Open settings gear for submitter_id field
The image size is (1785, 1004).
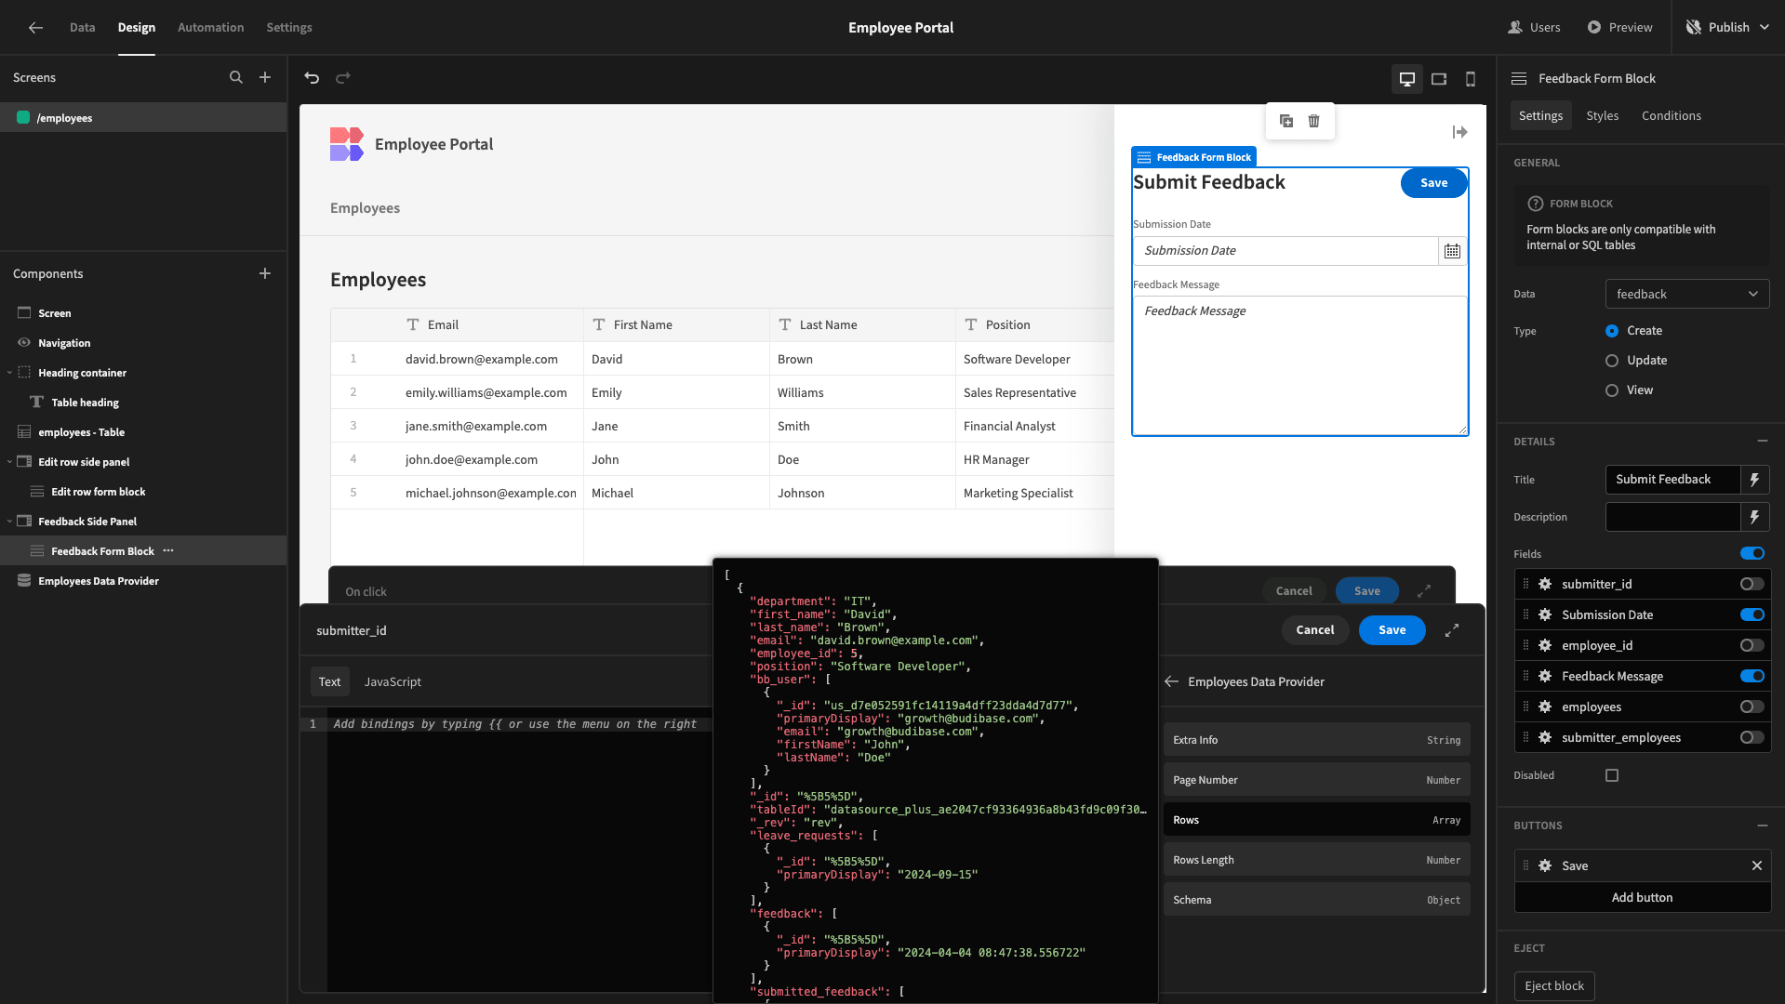(1545, 584)
